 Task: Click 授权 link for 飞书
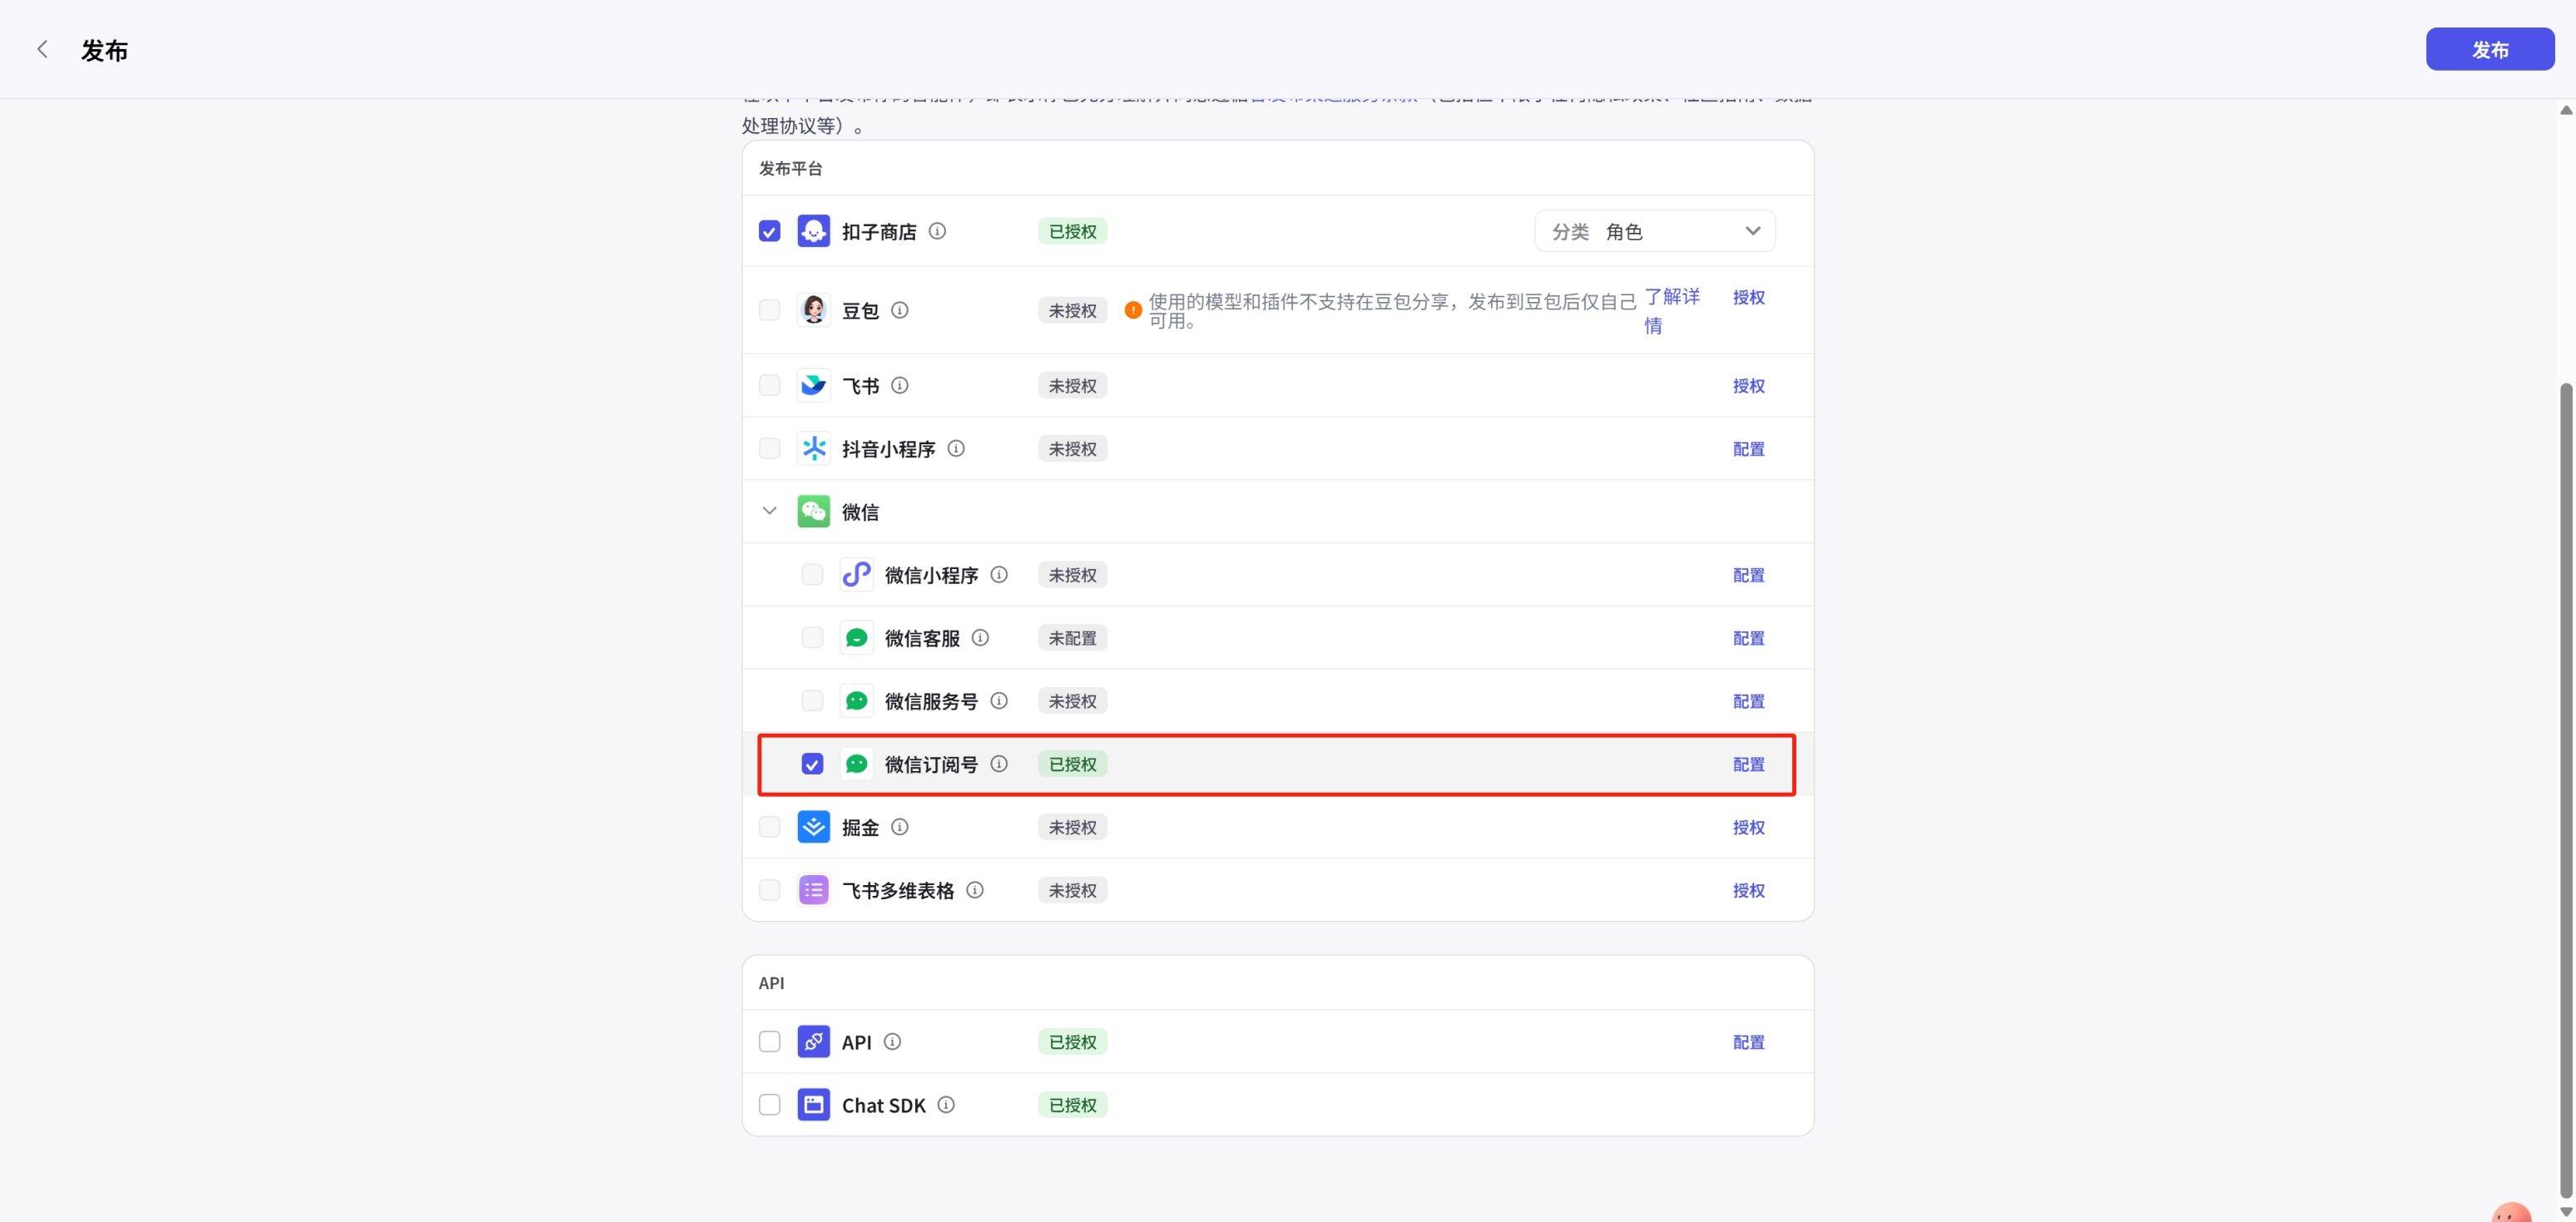point(1748,386)
